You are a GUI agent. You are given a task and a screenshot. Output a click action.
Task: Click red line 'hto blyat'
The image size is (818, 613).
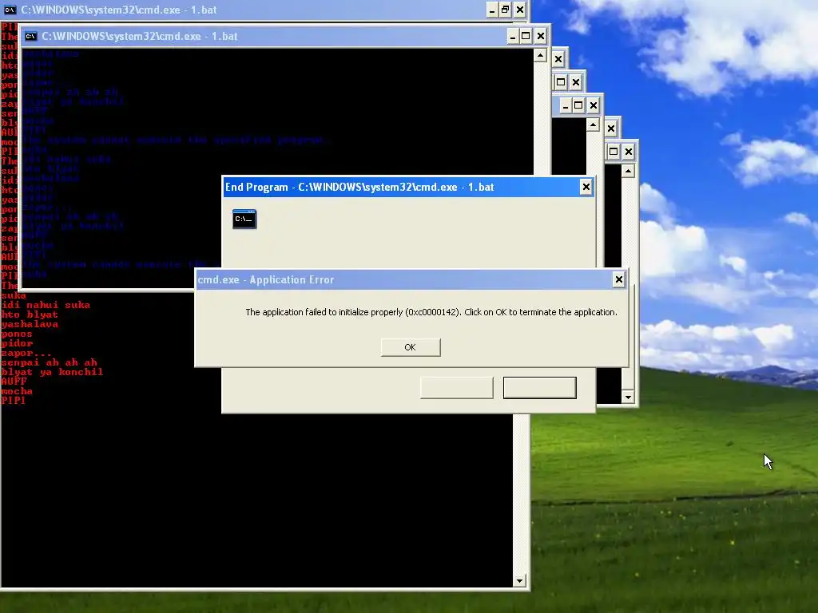click(x=30, y=314)
